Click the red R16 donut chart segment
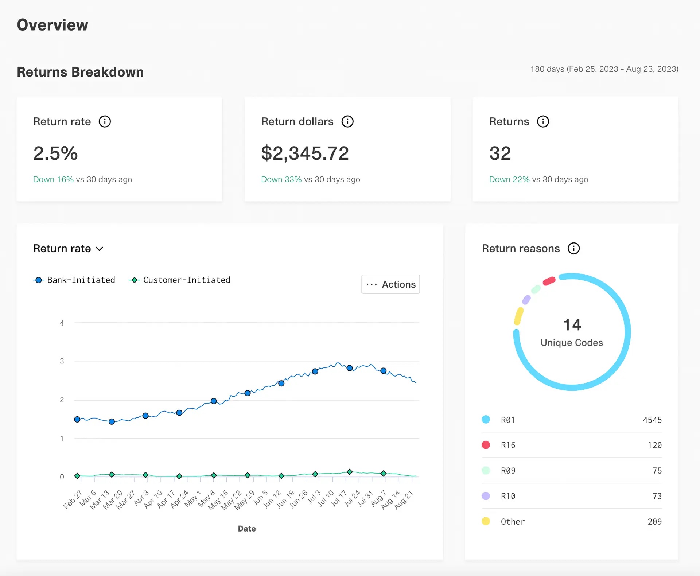The height and width of the screenshot is (576, 700). 549,281
